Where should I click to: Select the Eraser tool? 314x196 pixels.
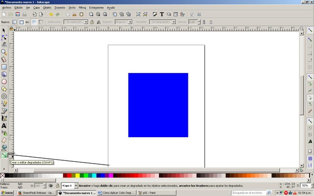4,140
